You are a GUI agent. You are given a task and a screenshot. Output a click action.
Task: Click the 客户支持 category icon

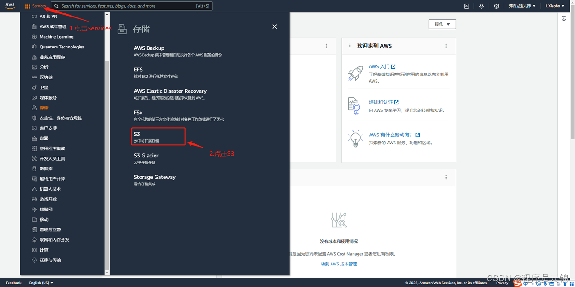pyautogui.click(x=35, y=128)
